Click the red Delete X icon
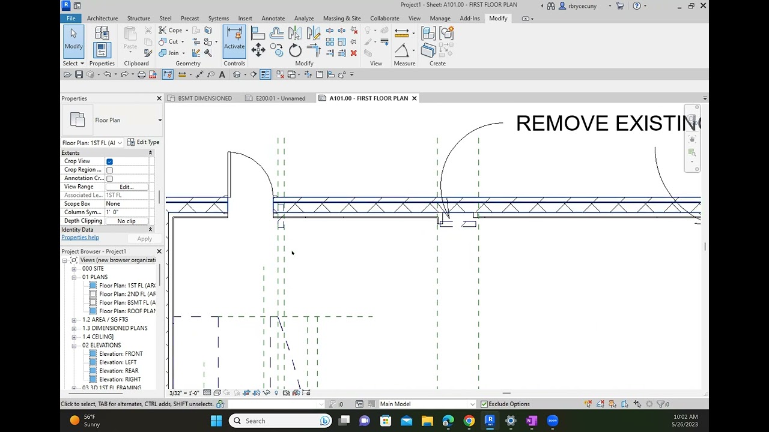The image size is (769, 432). (x=353, y=53)
